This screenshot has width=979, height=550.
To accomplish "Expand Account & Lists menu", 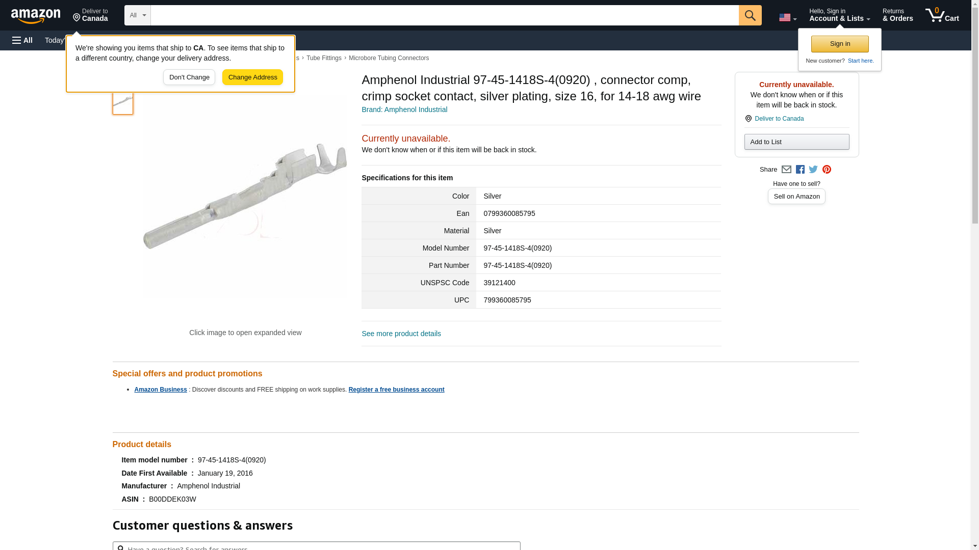I will click(x=839, y=15).
